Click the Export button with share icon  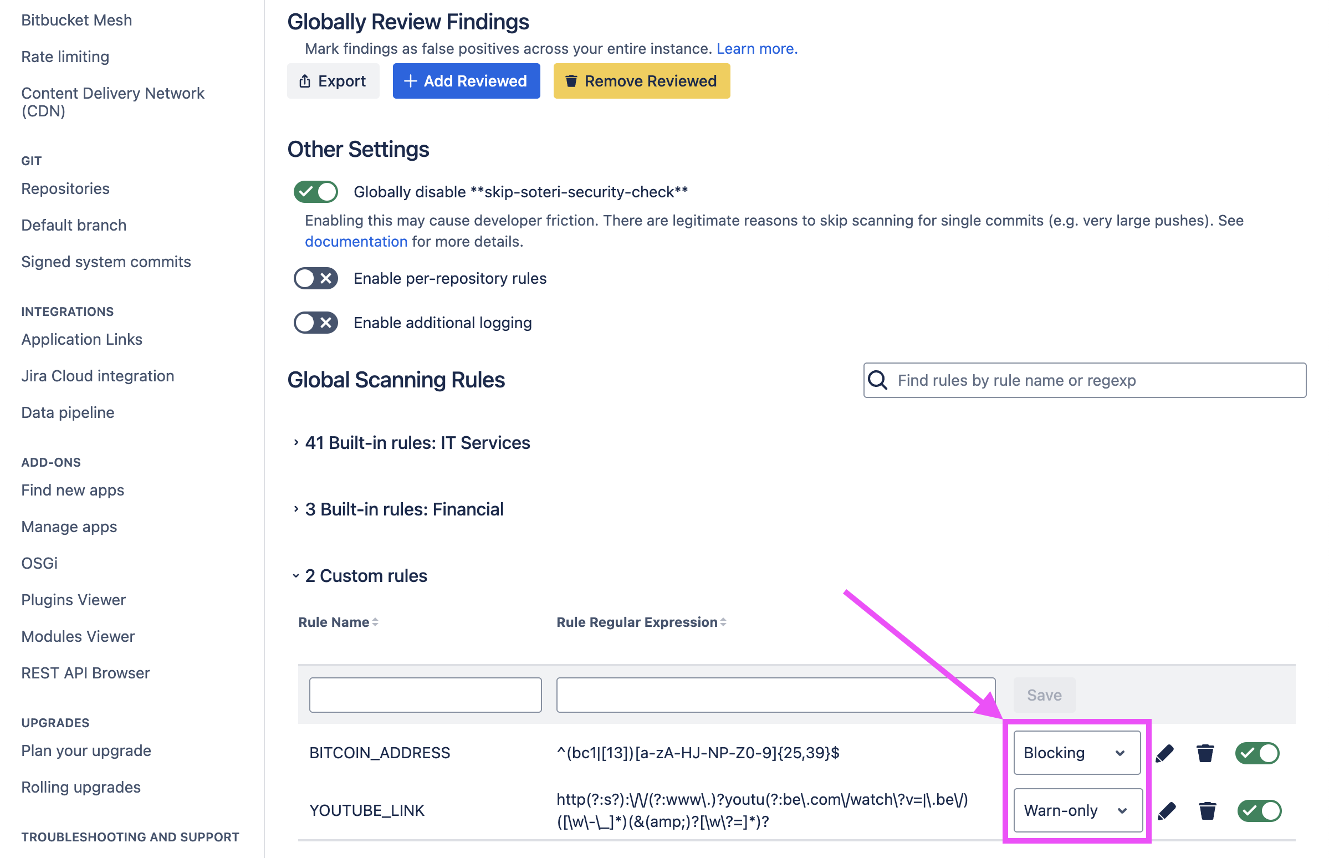(333, 81)
